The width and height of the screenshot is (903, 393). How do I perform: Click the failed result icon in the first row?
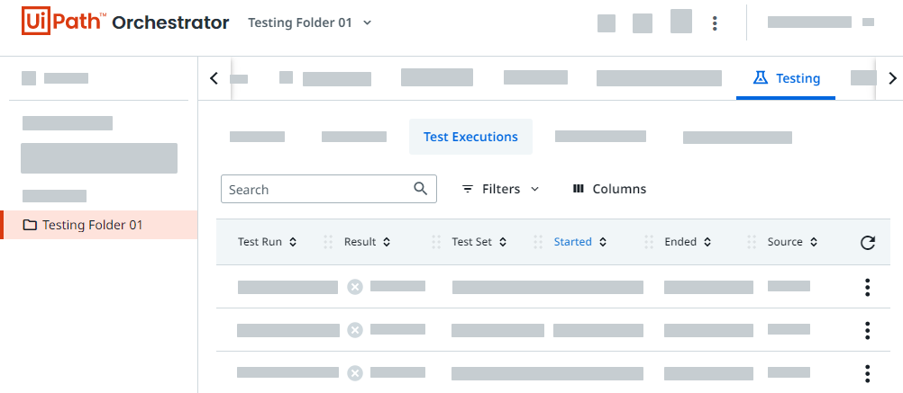pos(355,287)
